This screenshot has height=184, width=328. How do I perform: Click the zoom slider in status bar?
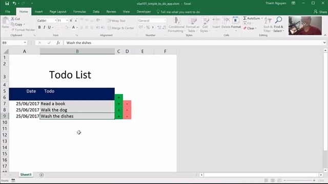pyautogui.click(x=299, y=180)
